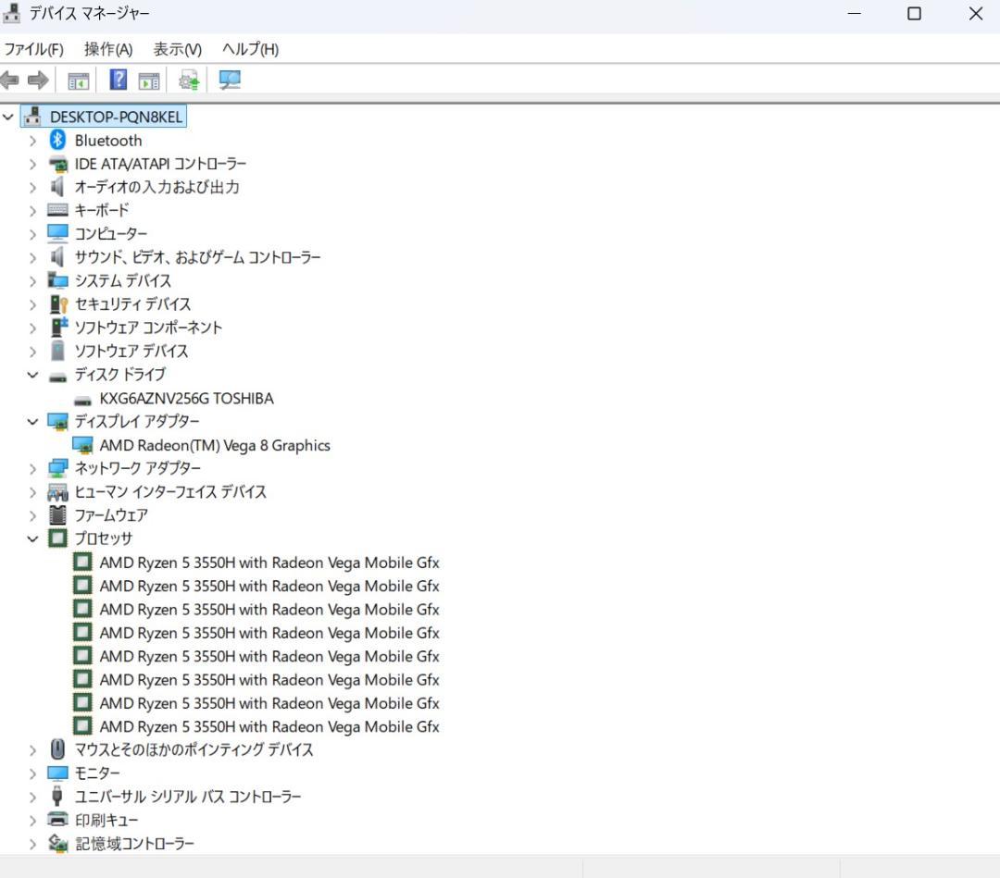Open the ファイル menu

point(33,48)
